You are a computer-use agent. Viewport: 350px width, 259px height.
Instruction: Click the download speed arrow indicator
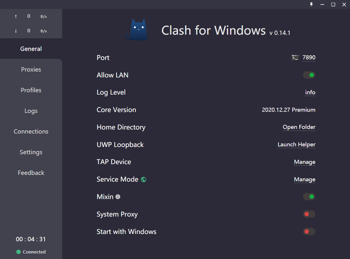[x=16, y=31]
